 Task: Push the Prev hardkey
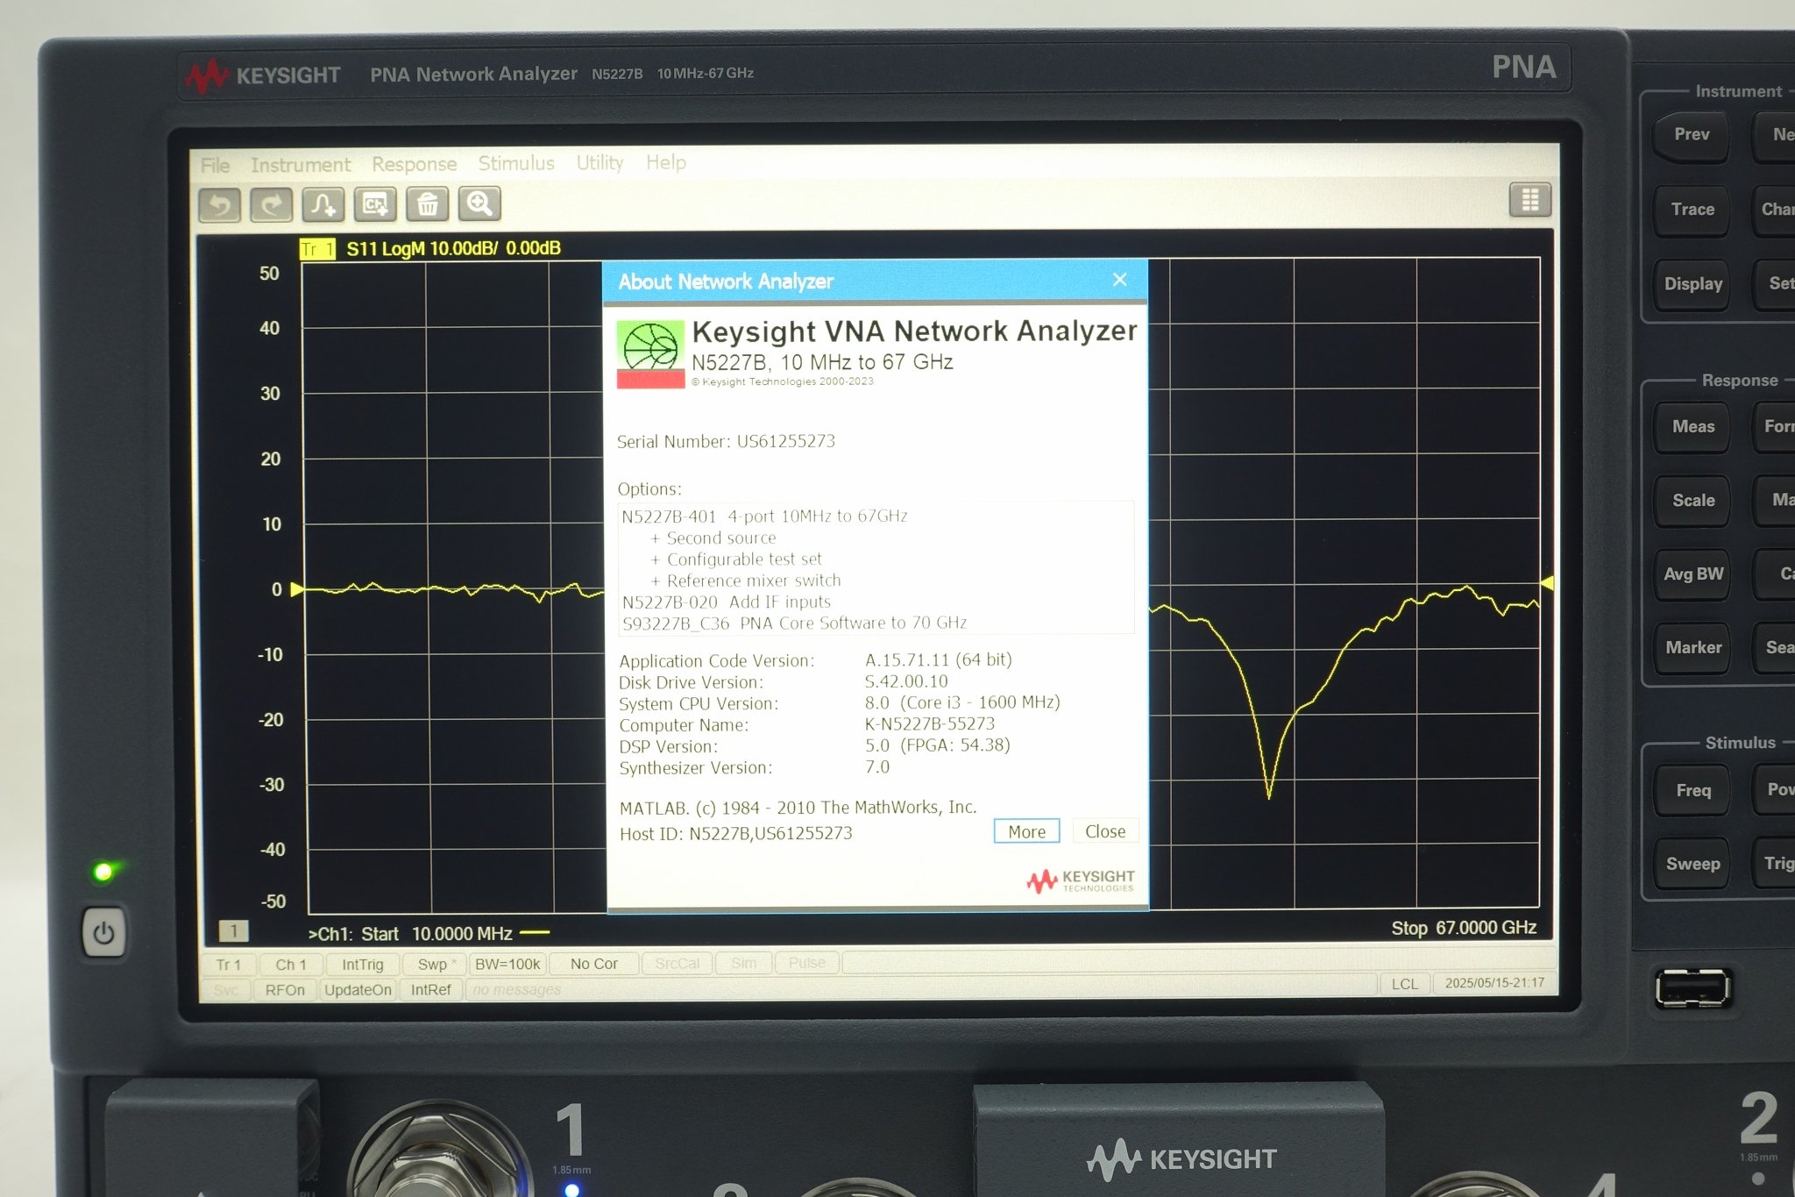[1692, 135]
